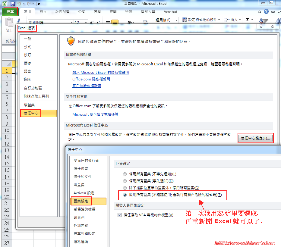Open the AutoSum dropdown arrow
Image resolution: width=281 pixels, height=247 pixels.
tap(252, 20)
